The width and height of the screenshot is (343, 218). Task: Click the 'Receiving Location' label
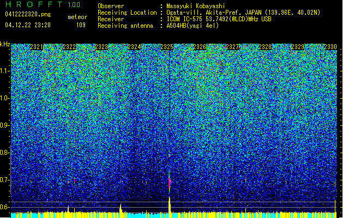(x=127, y=13)
